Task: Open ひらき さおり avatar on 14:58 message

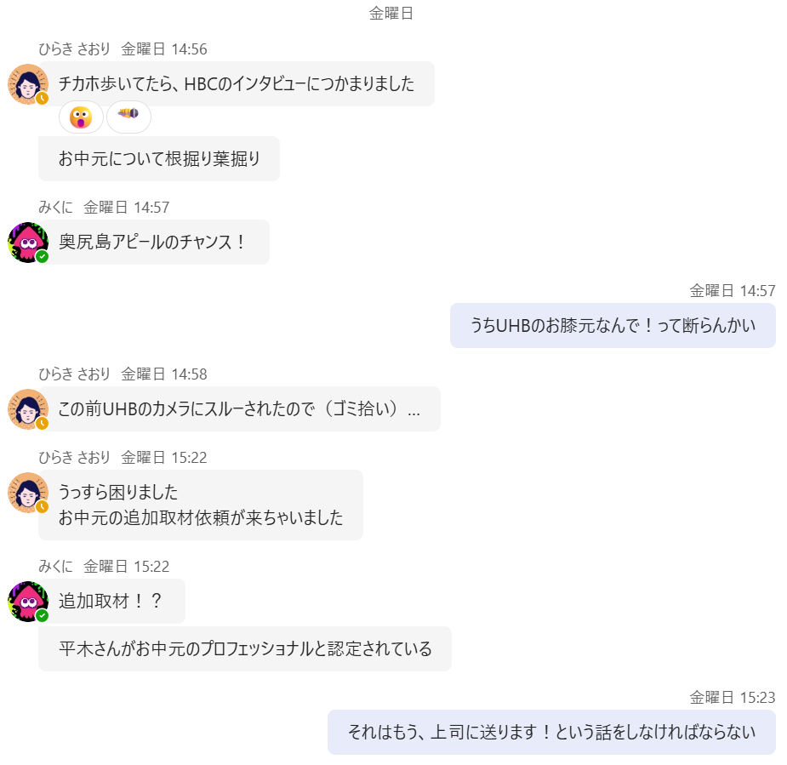Action: pyautogui.click(x=28, y=409)
